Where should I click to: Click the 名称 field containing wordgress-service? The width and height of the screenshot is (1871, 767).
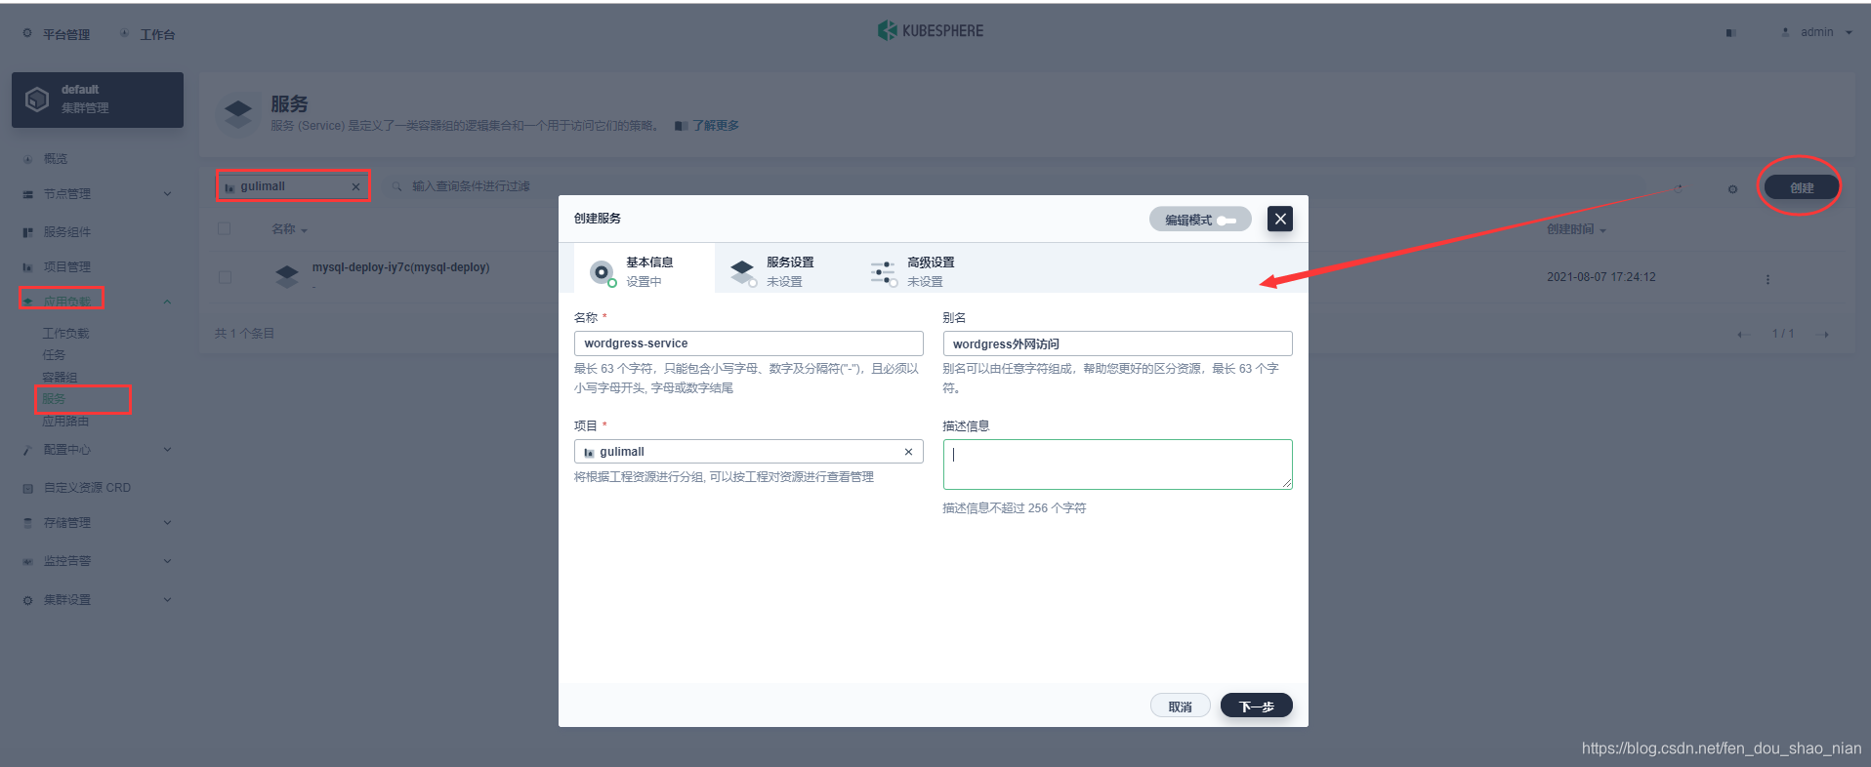749,343
